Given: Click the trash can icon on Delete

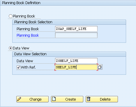Looking at the screenshot, I should pyautogui.click(x=89, y=99).
